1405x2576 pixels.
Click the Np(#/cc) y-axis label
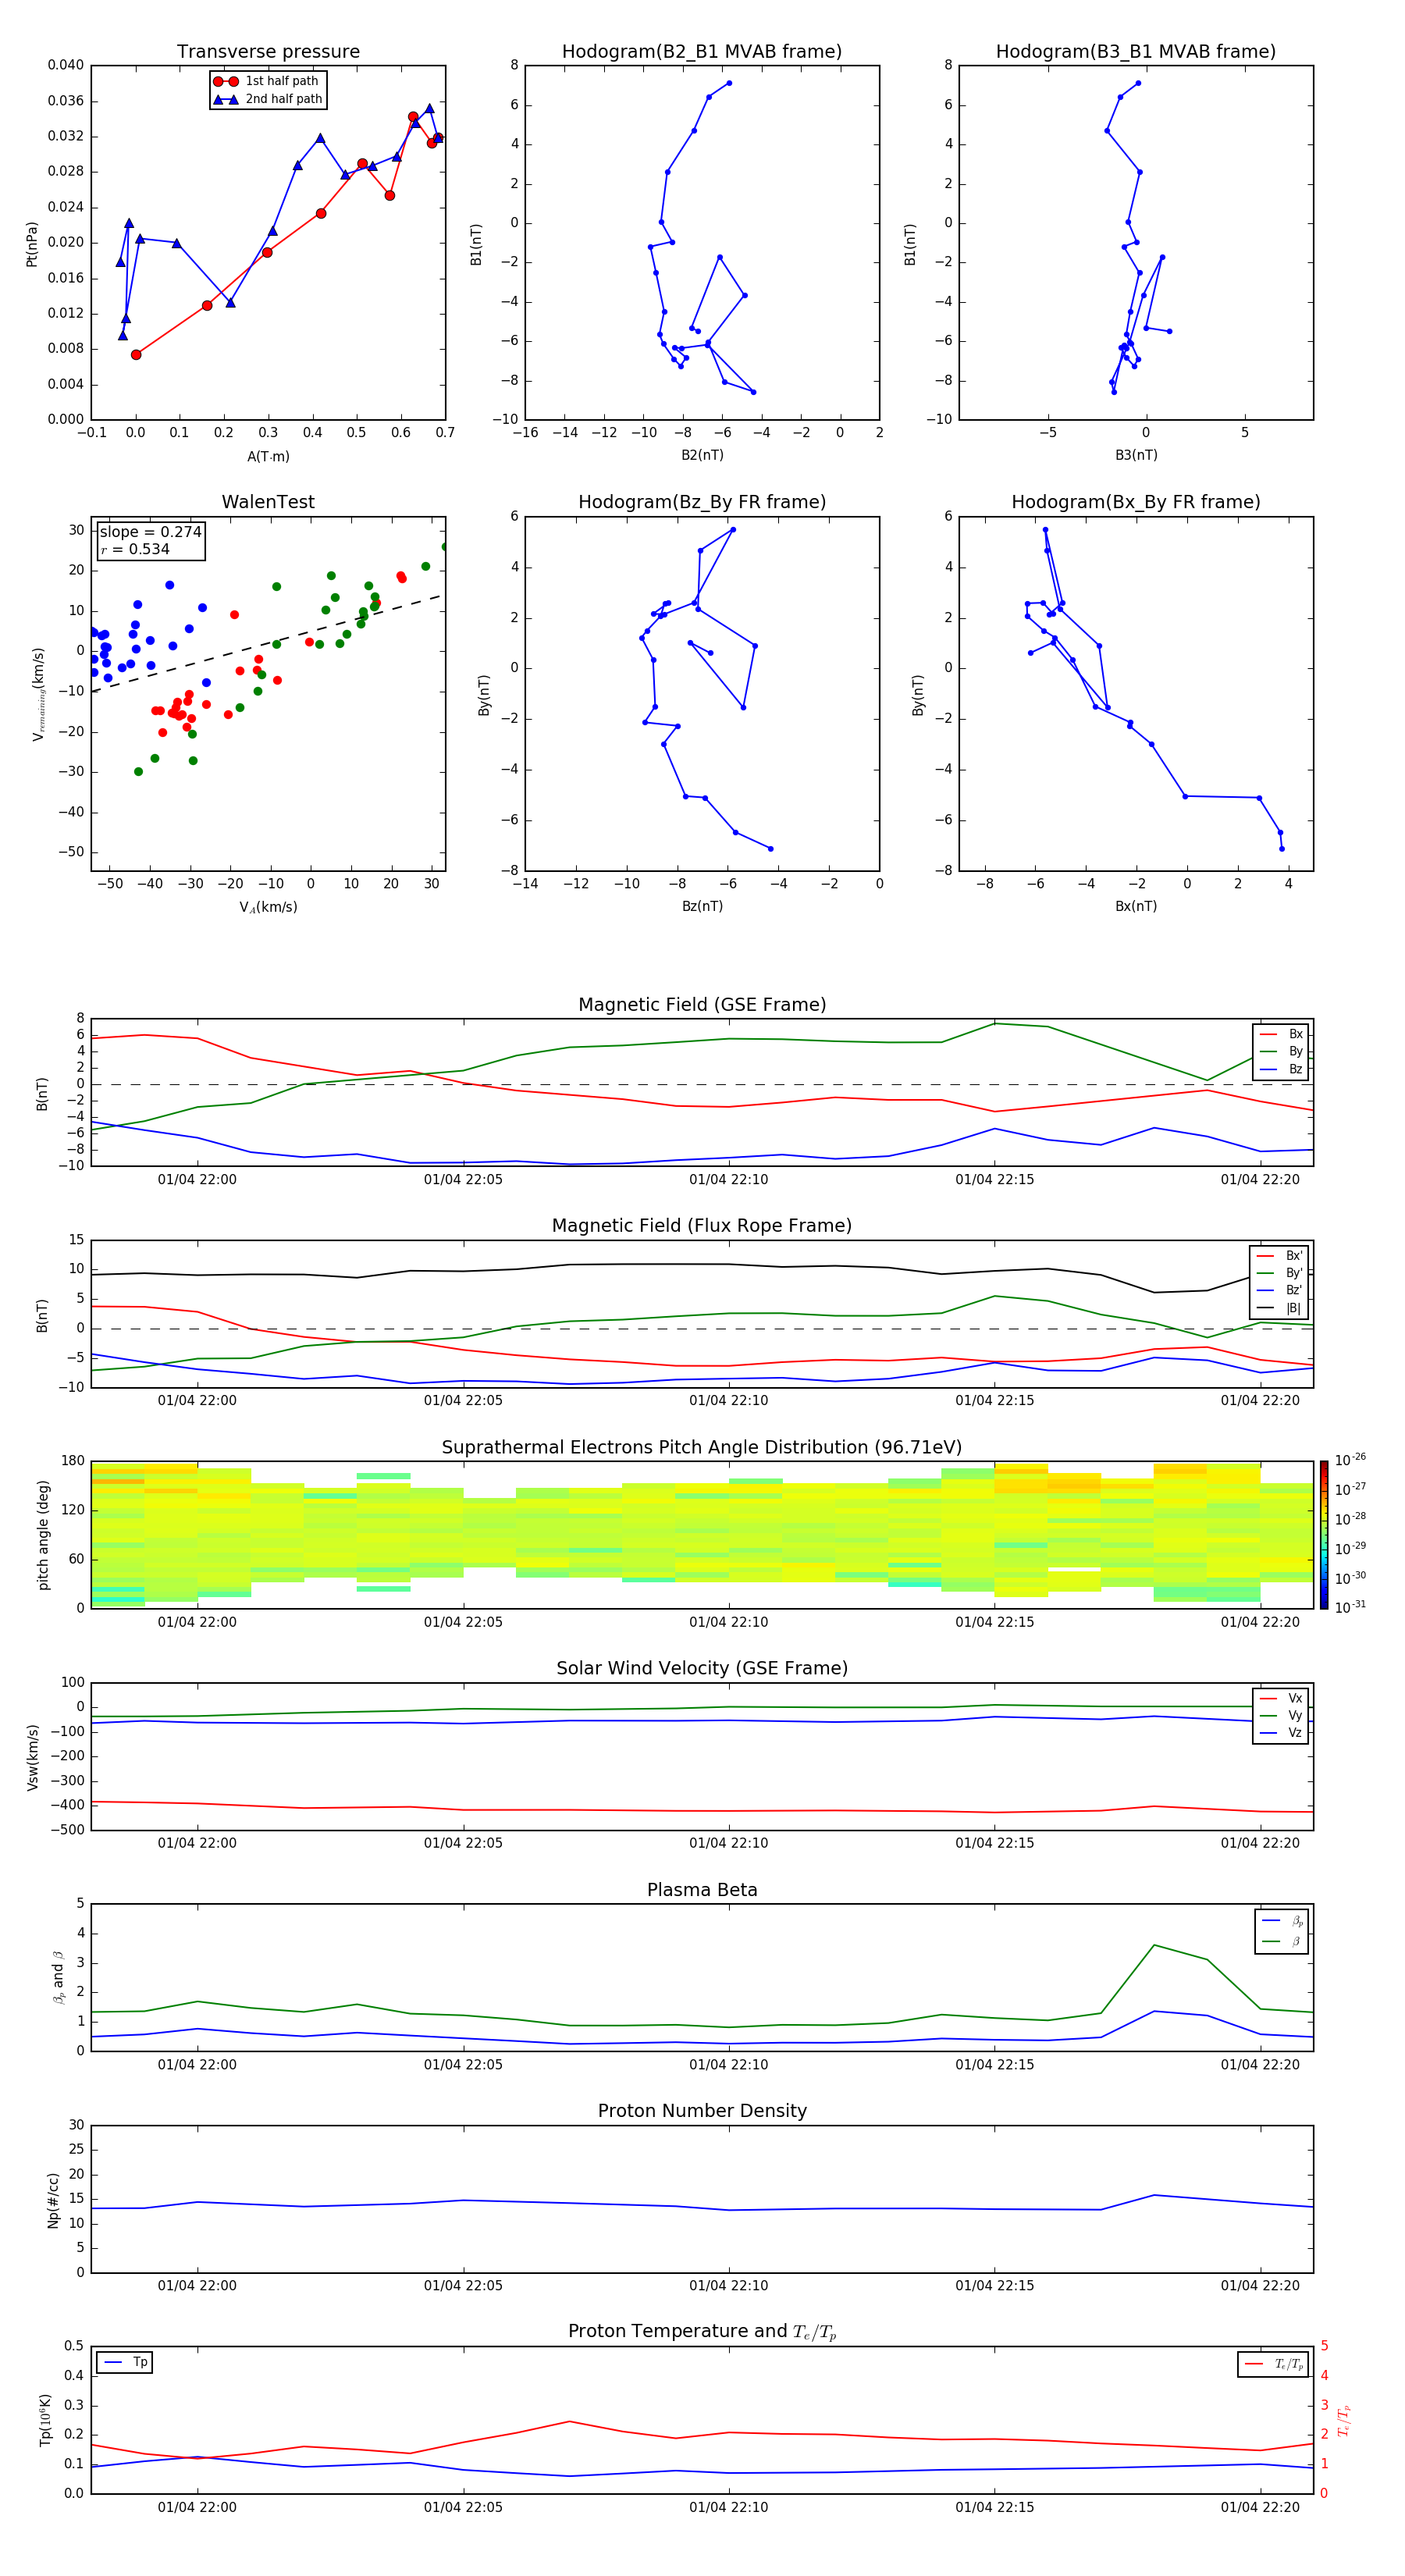pyautogui.click(x=54, y=2200)
